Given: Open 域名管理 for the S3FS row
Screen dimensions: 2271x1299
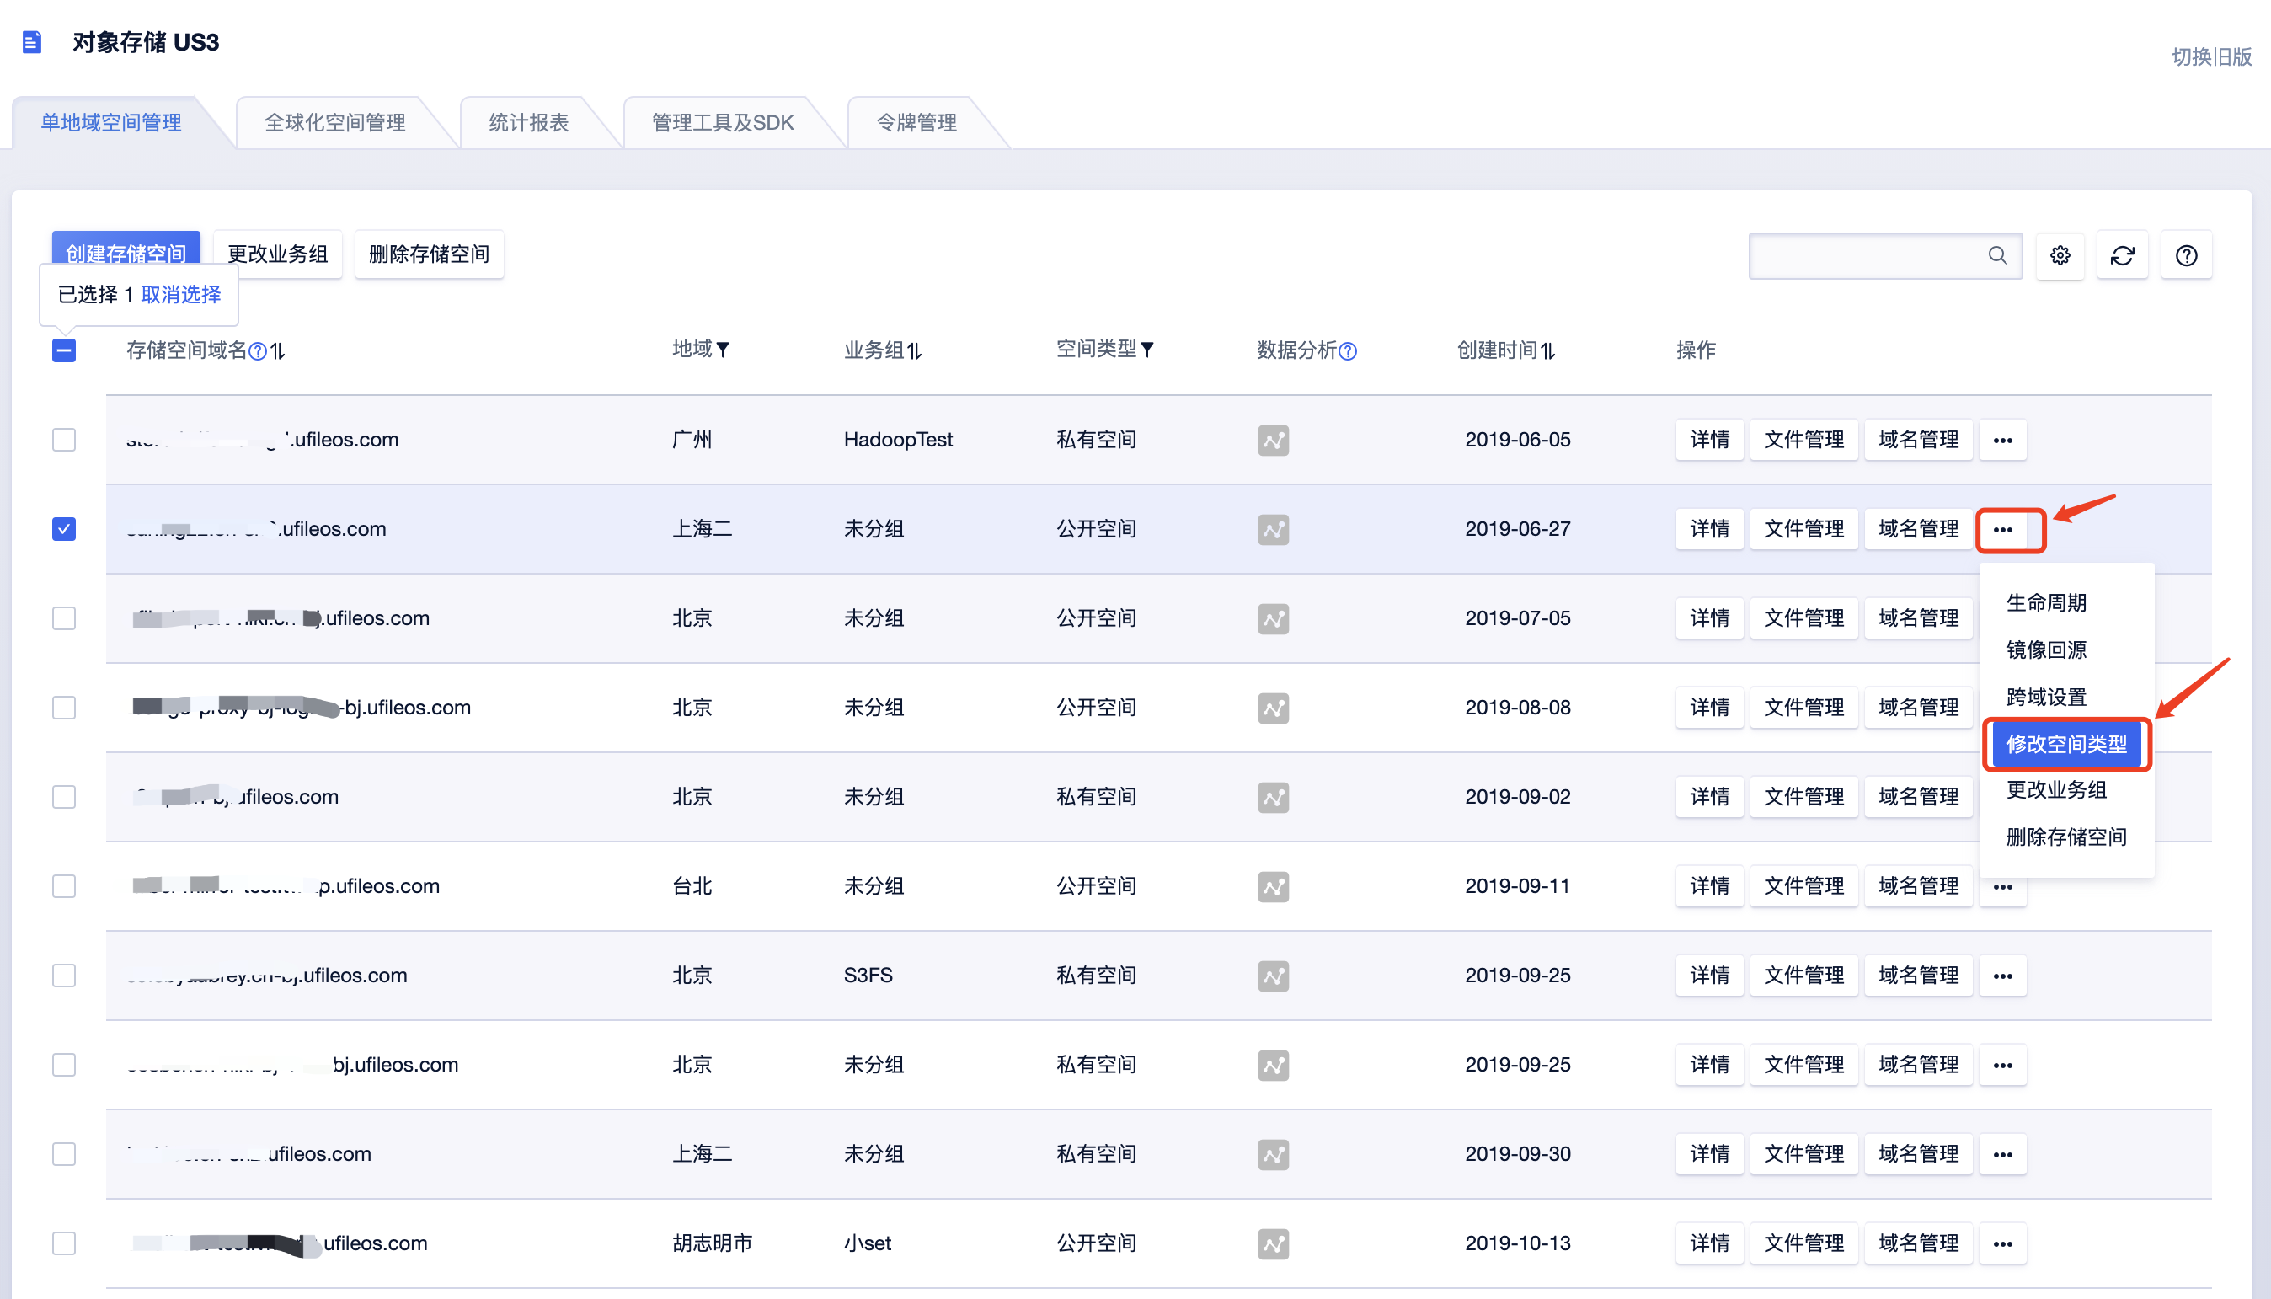Looking at the screenshot, I should click(1919, 976).
